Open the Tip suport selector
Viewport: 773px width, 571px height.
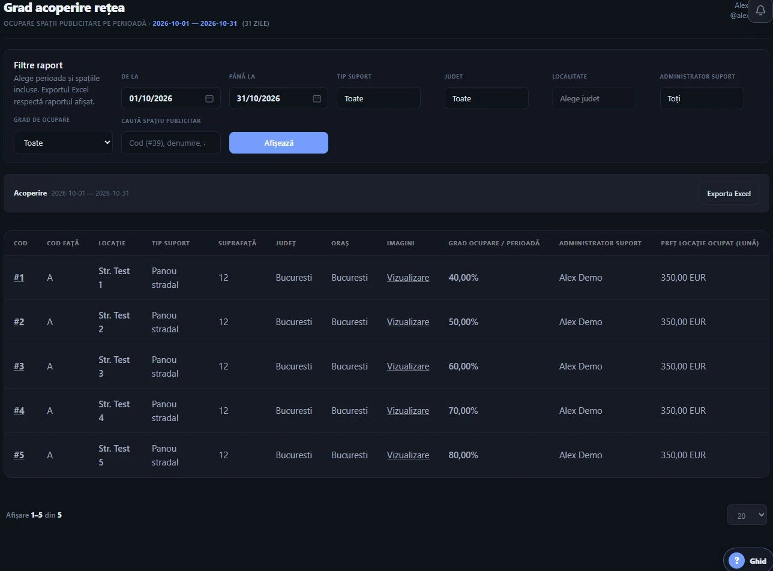point(379,98)
